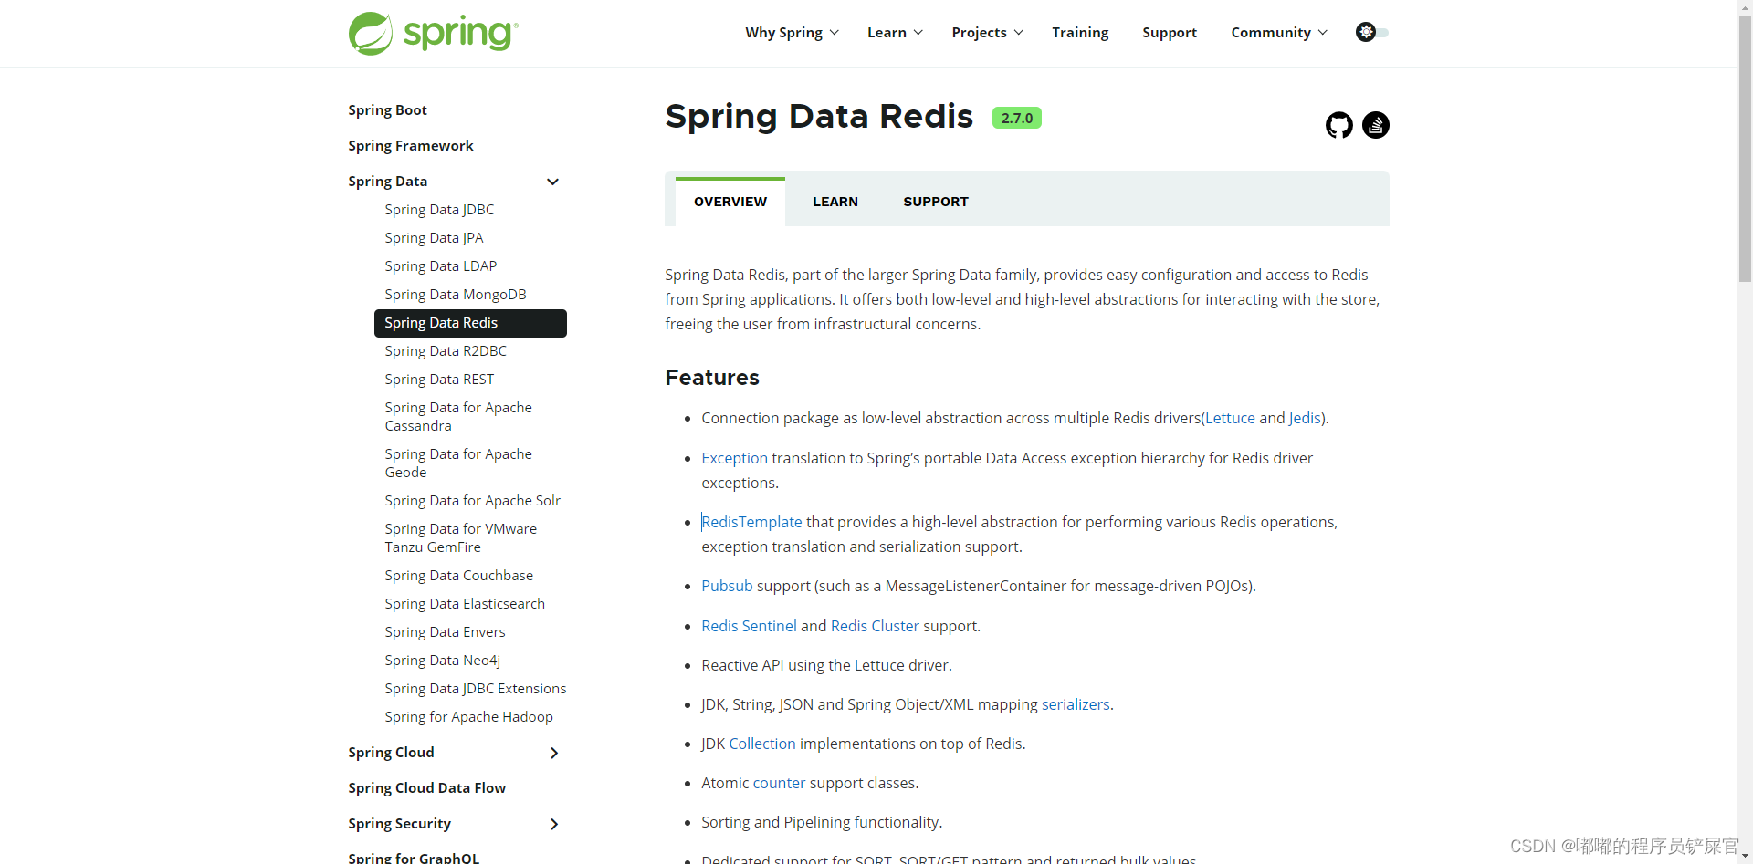
Task: Open the Exception translation link
Action: [x=734, y=458]
